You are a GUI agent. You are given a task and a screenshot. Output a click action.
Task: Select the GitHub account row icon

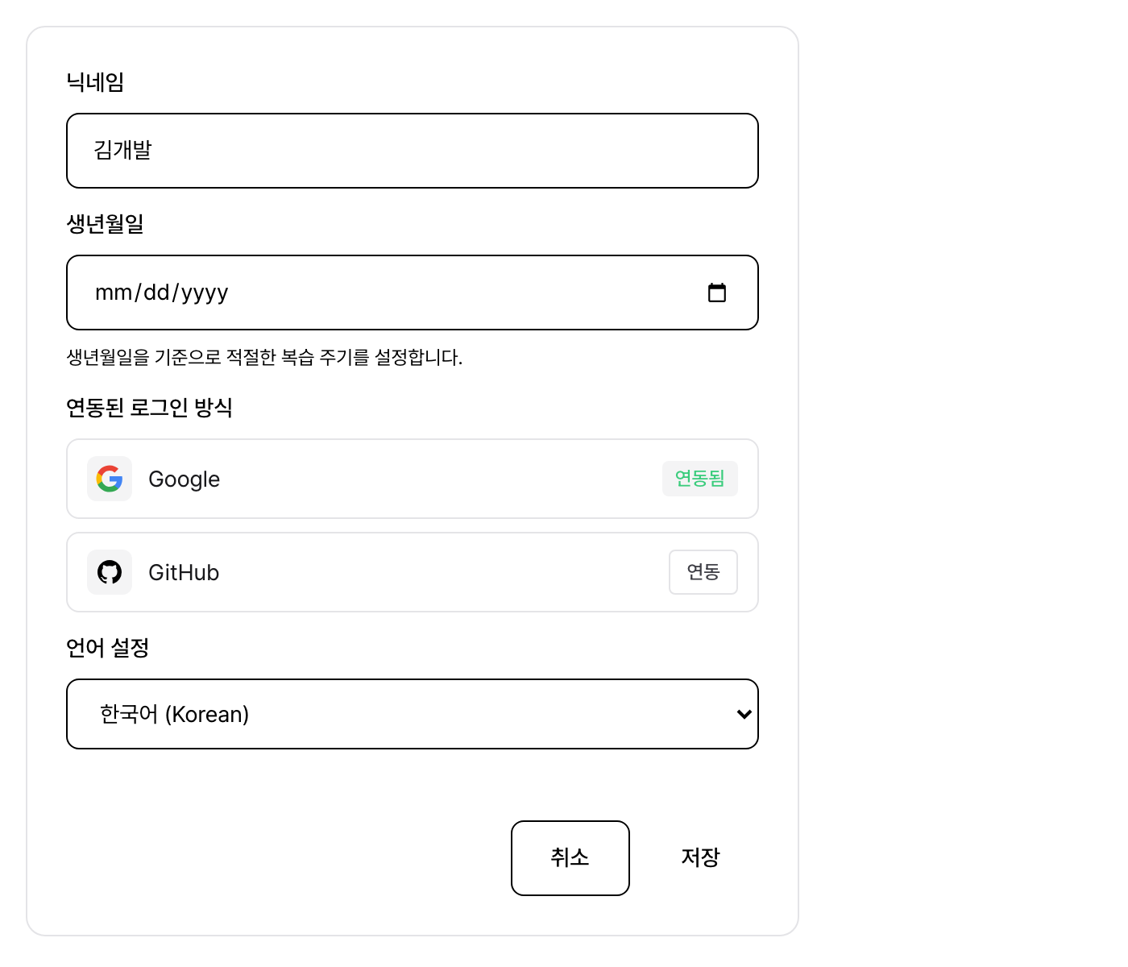point(110,572)
